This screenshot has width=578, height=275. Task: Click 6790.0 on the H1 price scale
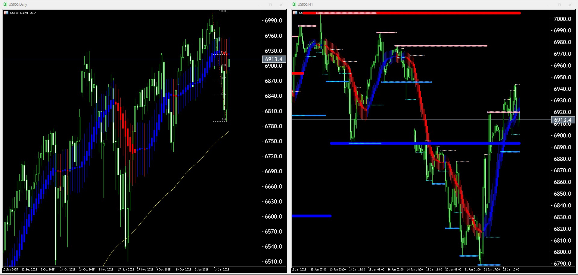[563, 264]
